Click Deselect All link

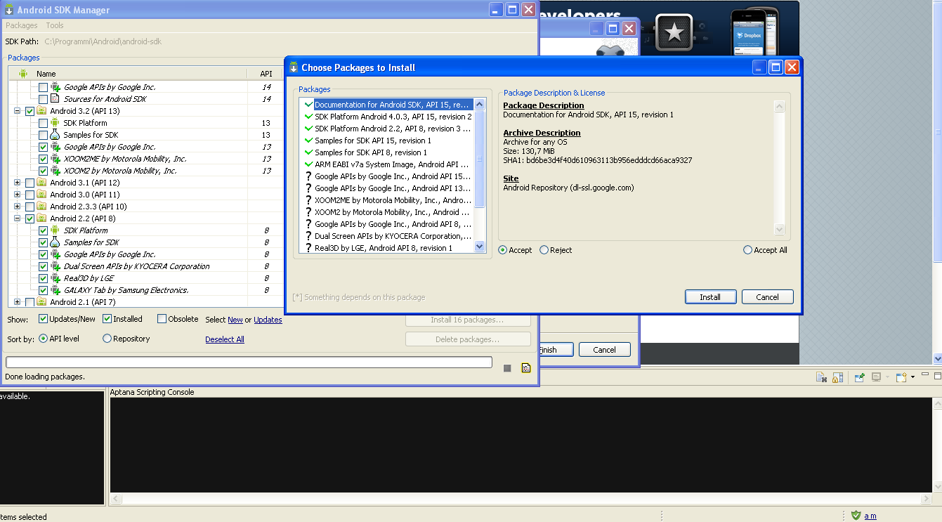[x=225, y=339]
